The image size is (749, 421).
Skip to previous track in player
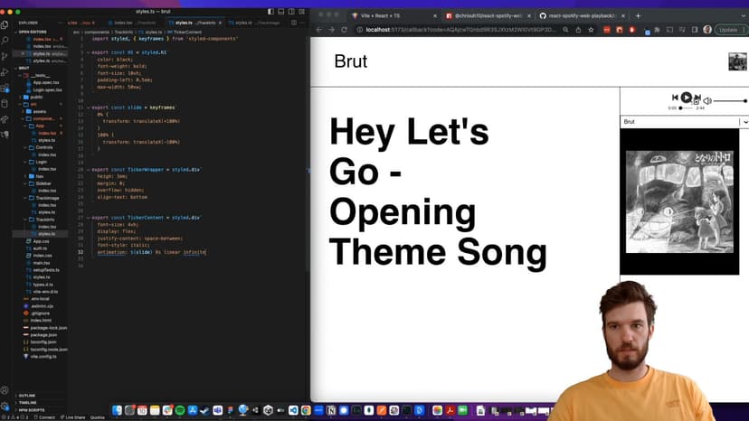(675, 98)
